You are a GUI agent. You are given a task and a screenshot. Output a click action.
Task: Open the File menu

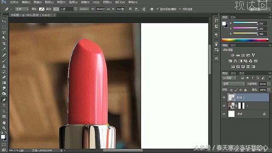pyautogui.click(x=14, y=2)
